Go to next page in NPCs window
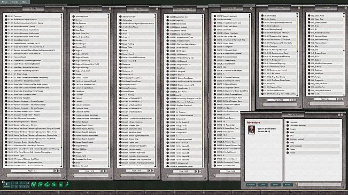Screen dimensions: 348x195 [x=103, y=171]
